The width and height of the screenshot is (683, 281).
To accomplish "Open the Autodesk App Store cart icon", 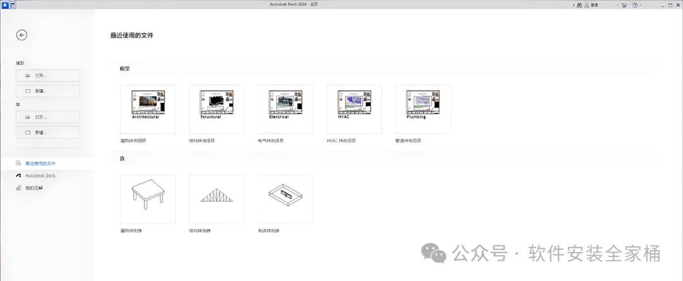I will (624, 5).
